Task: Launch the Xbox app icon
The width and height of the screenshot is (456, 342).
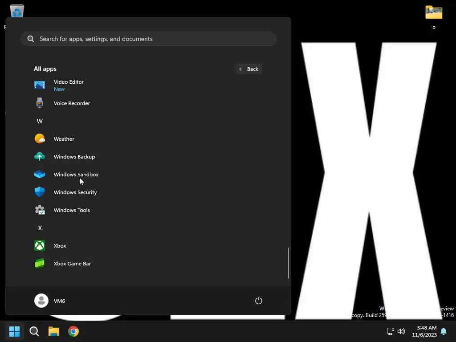Action: 40,245
